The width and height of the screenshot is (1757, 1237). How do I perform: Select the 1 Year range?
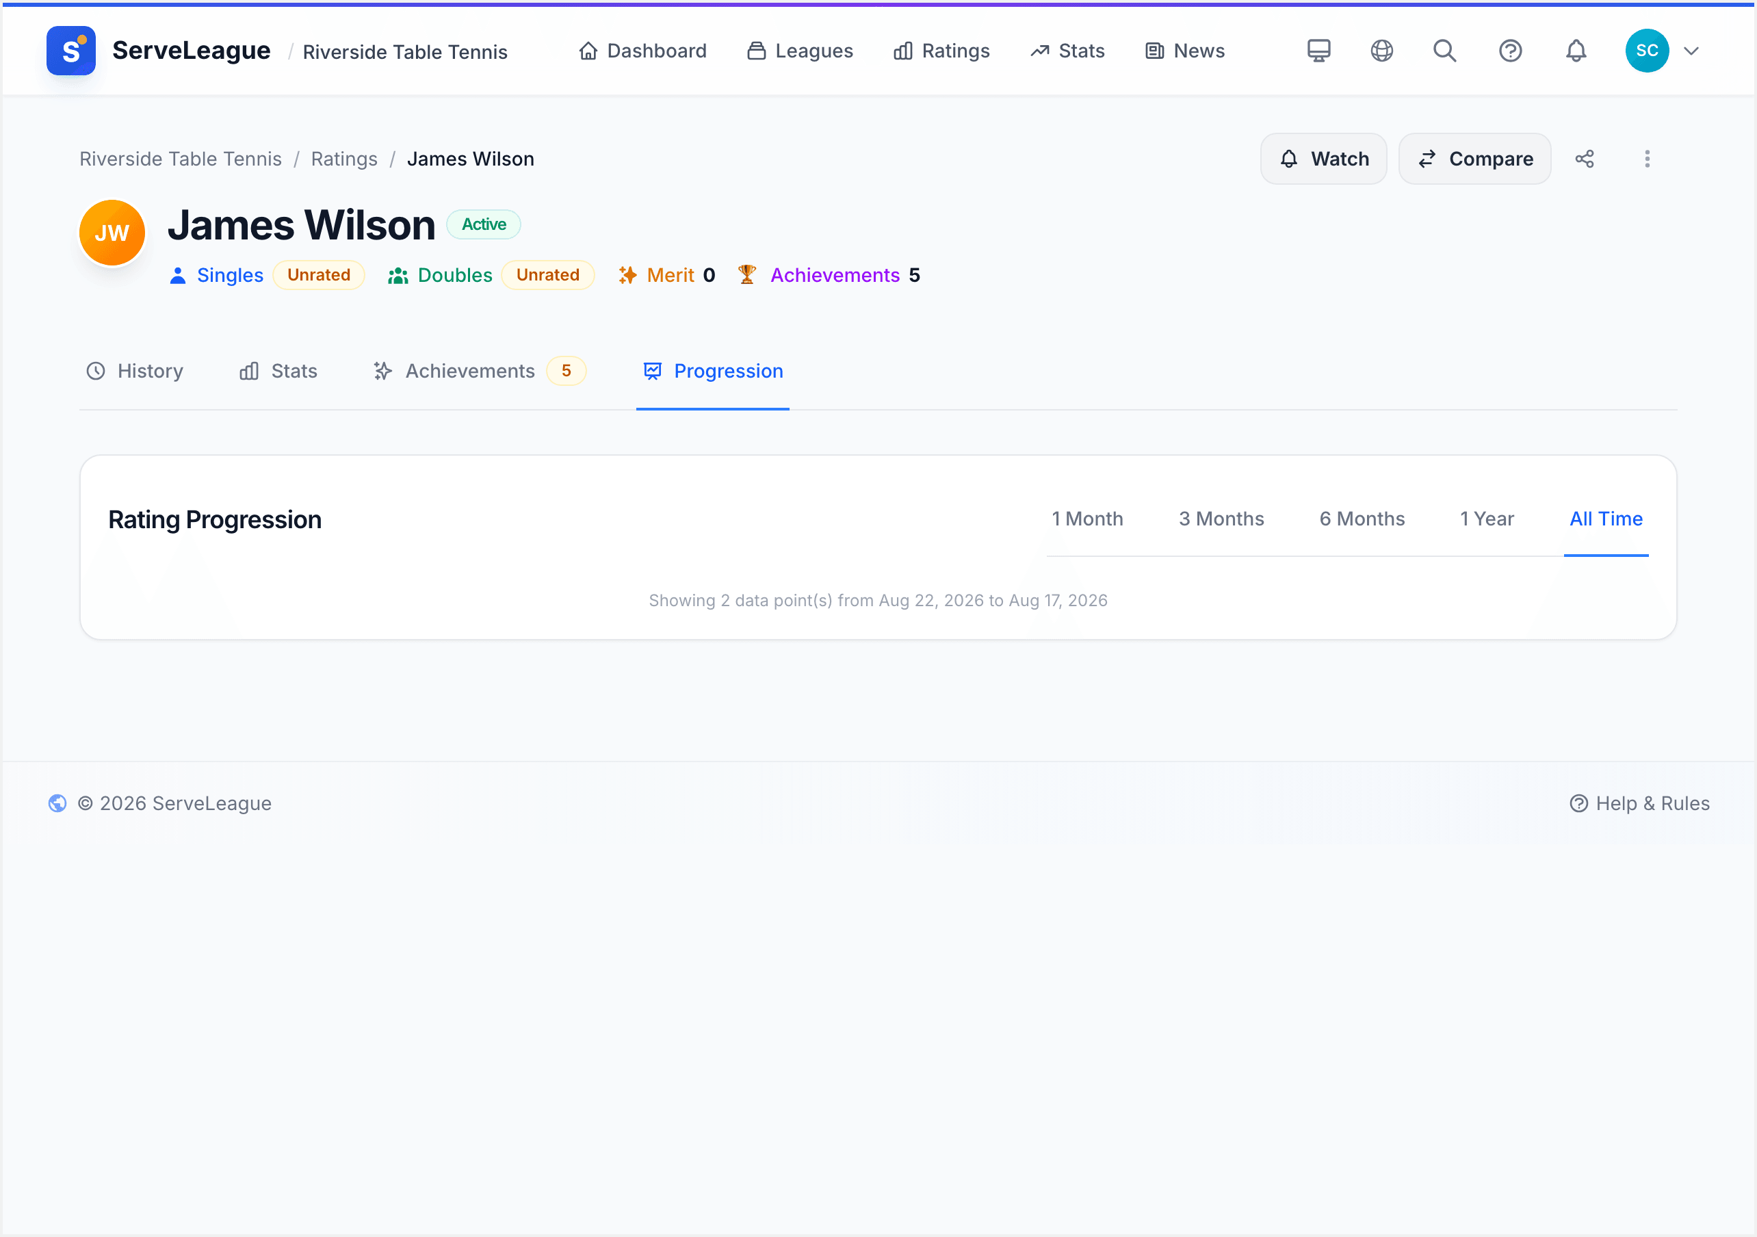[x=1486, y=519]
